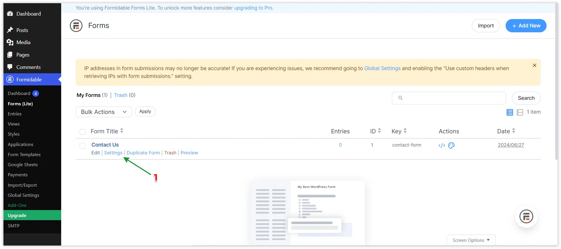561x249 pixels.
Task: Open the Bulk Actions dropdown
Action: (104, 112)
